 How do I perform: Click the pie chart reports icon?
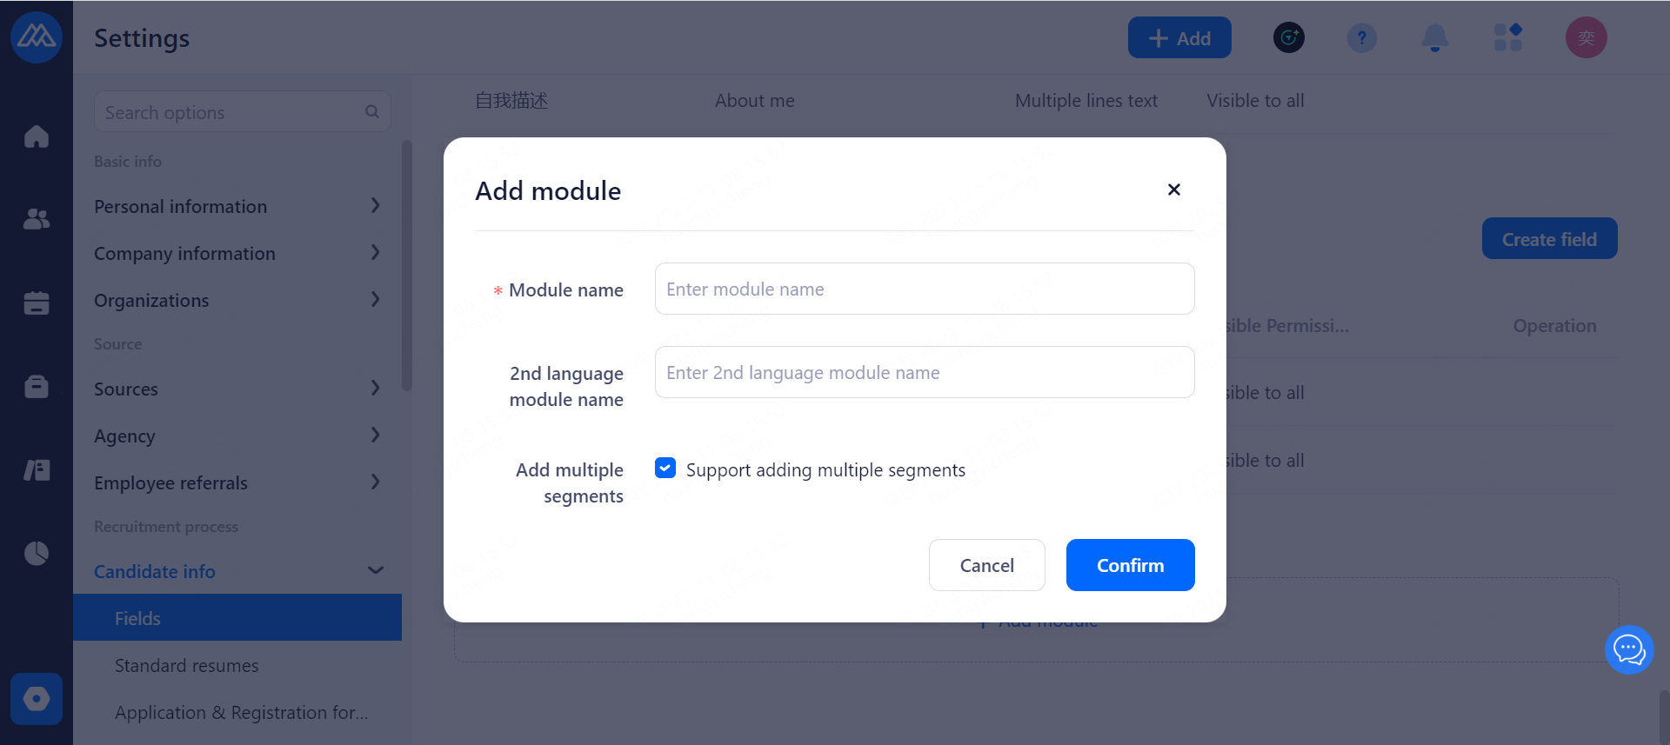(x=37, y=553)
